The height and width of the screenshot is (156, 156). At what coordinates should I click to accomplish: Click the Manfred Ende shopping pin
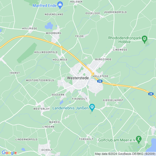[60, 5]
